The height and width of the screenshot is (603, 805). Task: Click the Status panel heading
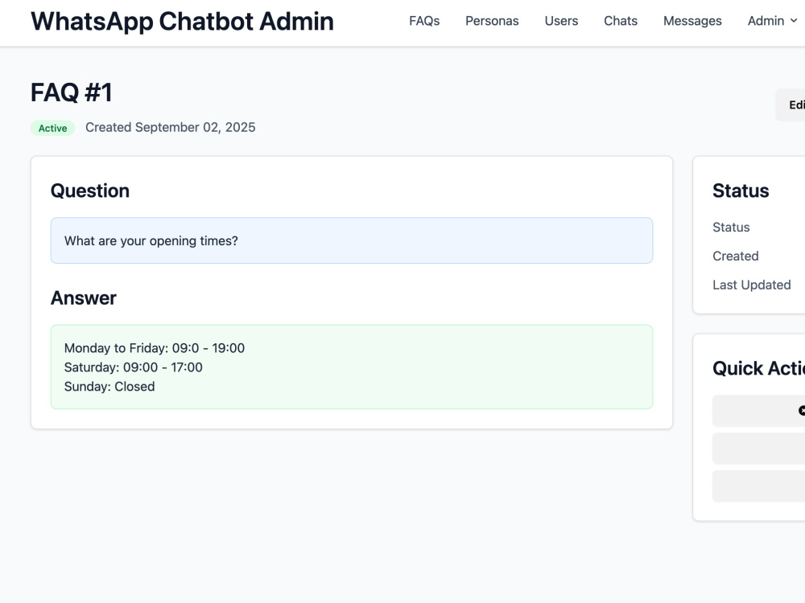pyautogui.click(x=741, y=191)
